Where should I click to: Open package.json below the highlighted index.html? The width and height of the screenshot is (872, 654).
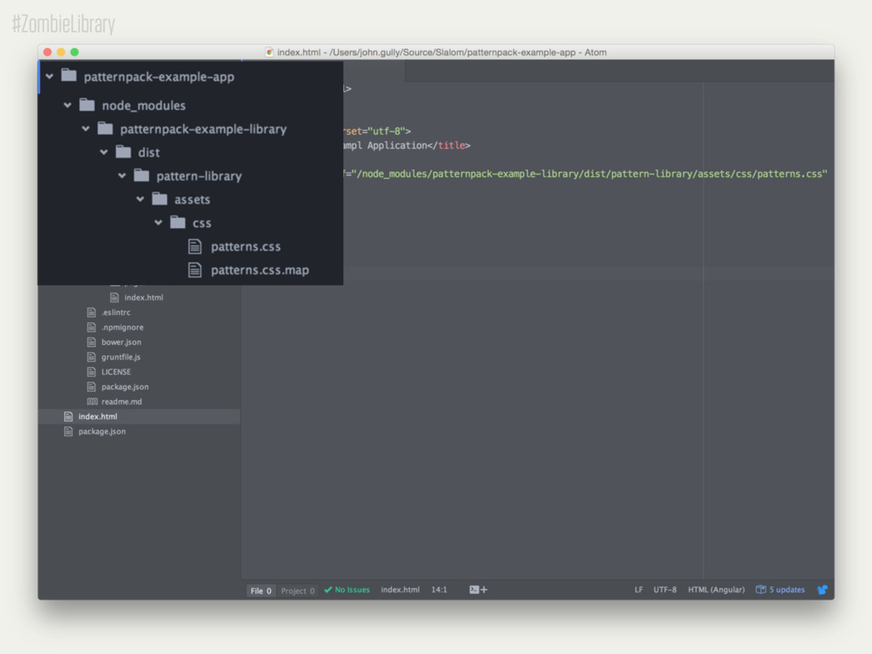point(102,432)
